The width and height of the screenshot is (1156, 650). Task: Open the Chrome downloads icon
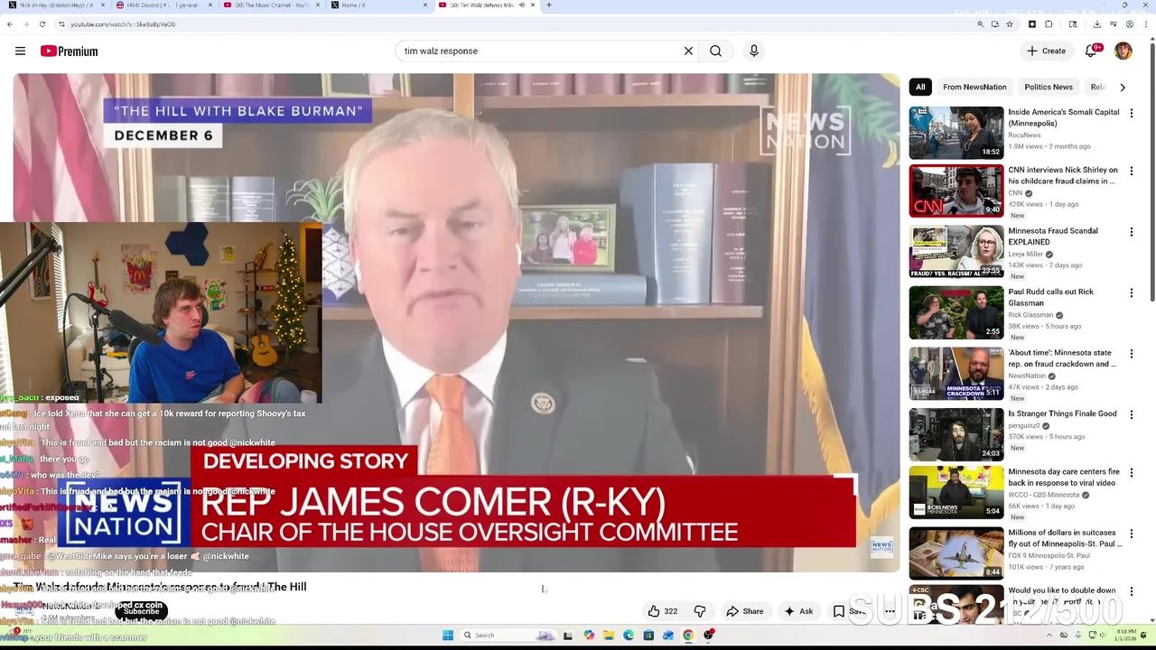point(1097,24)
